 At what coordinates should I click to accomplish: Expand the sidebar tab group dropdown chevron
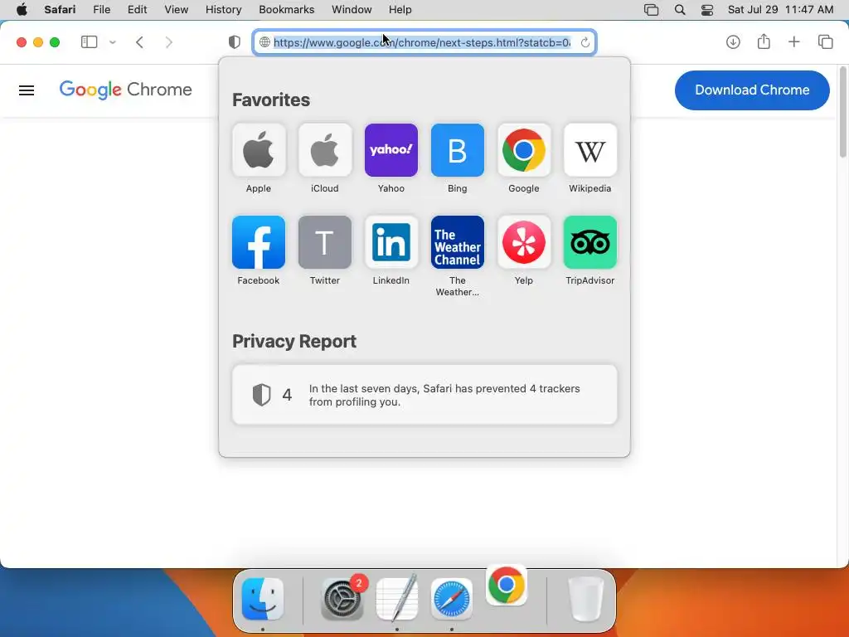[113, 42]
